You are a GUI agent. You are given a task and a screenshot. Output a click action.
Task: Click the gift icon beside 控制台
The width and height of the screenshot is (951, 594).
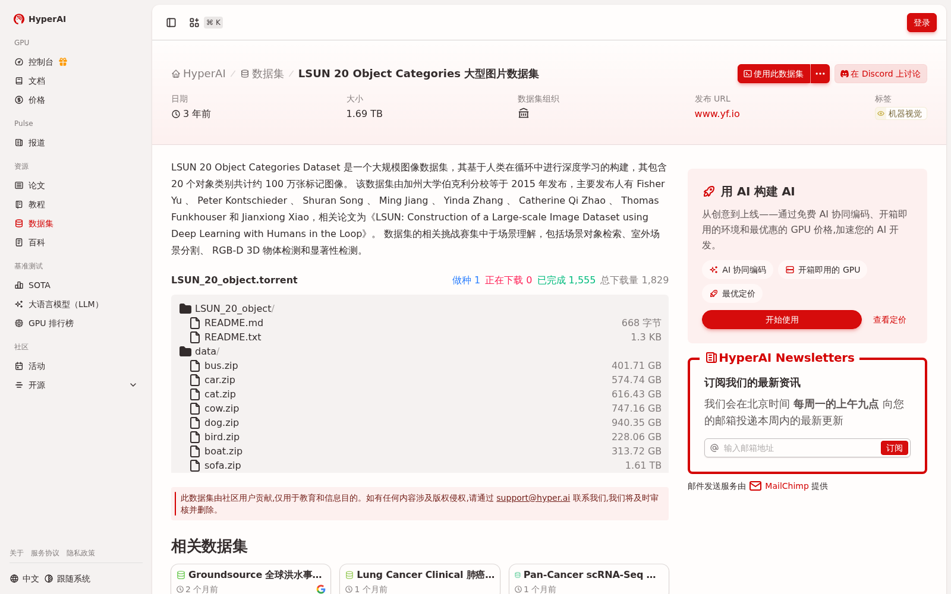coord(63,62)
